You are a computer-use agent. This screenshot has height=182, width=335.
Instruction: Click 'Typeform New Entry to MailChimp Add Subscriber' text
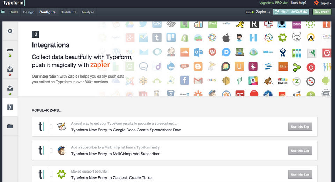point(115,154)
